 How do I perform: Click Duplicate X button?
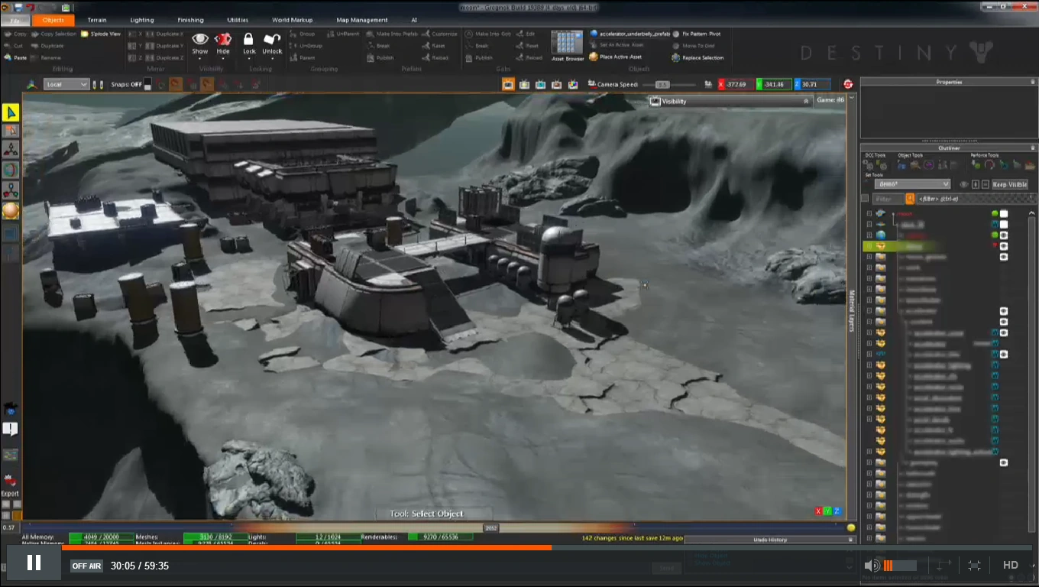pos(165,34)
